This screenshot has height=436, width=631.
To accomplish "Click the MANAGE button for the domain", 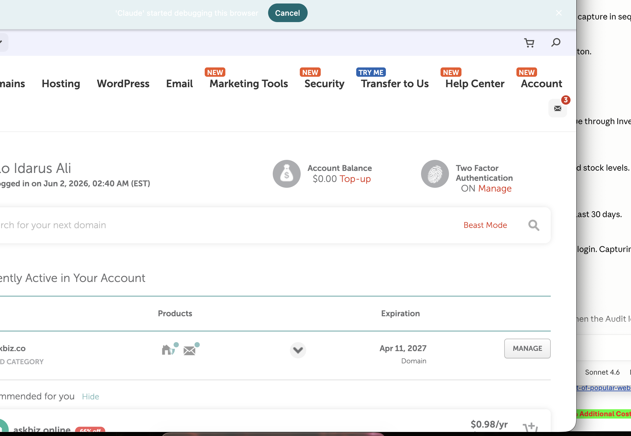I will [x=527, y=349].
